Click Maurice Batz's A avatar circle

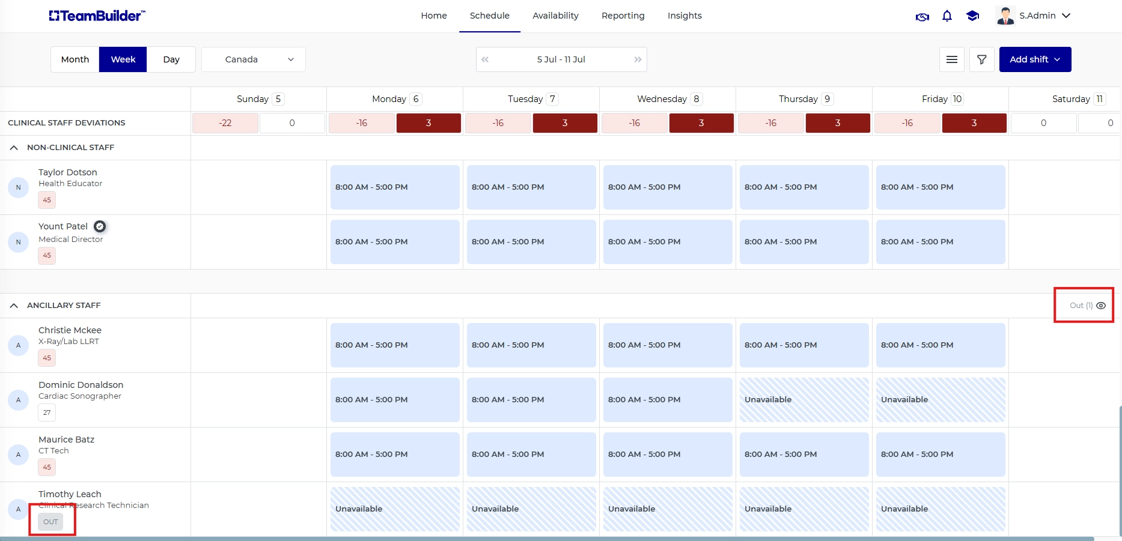click(18, 455)
